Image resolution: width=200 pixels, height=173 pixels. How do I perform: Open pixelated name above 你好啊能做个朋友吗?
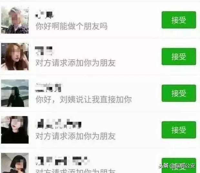[44, 15]
